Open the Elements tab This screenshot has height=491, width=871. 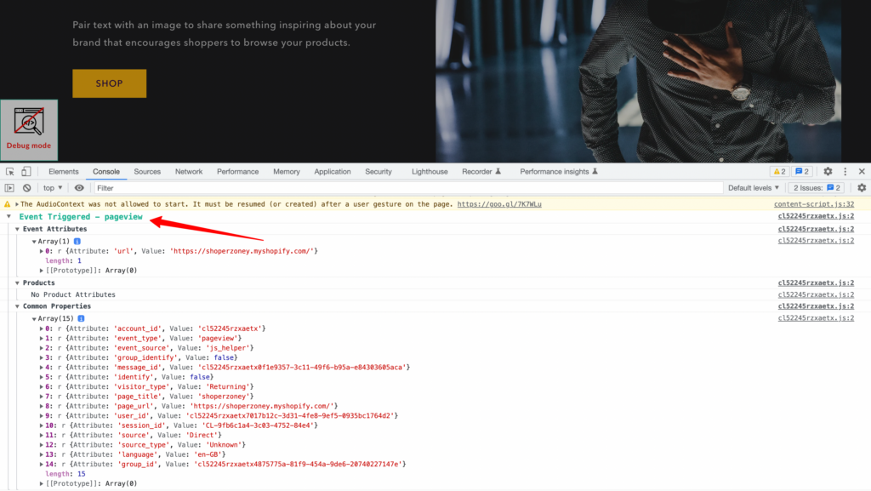63,172
